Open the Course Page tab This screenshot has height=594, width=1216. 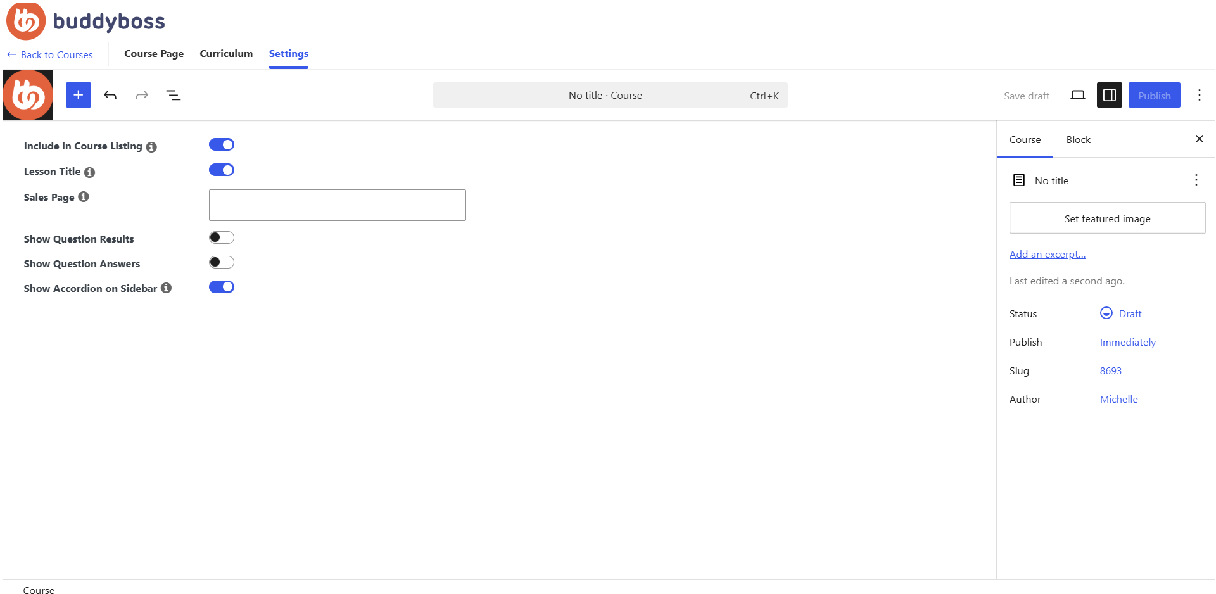(x=154, y=54)
